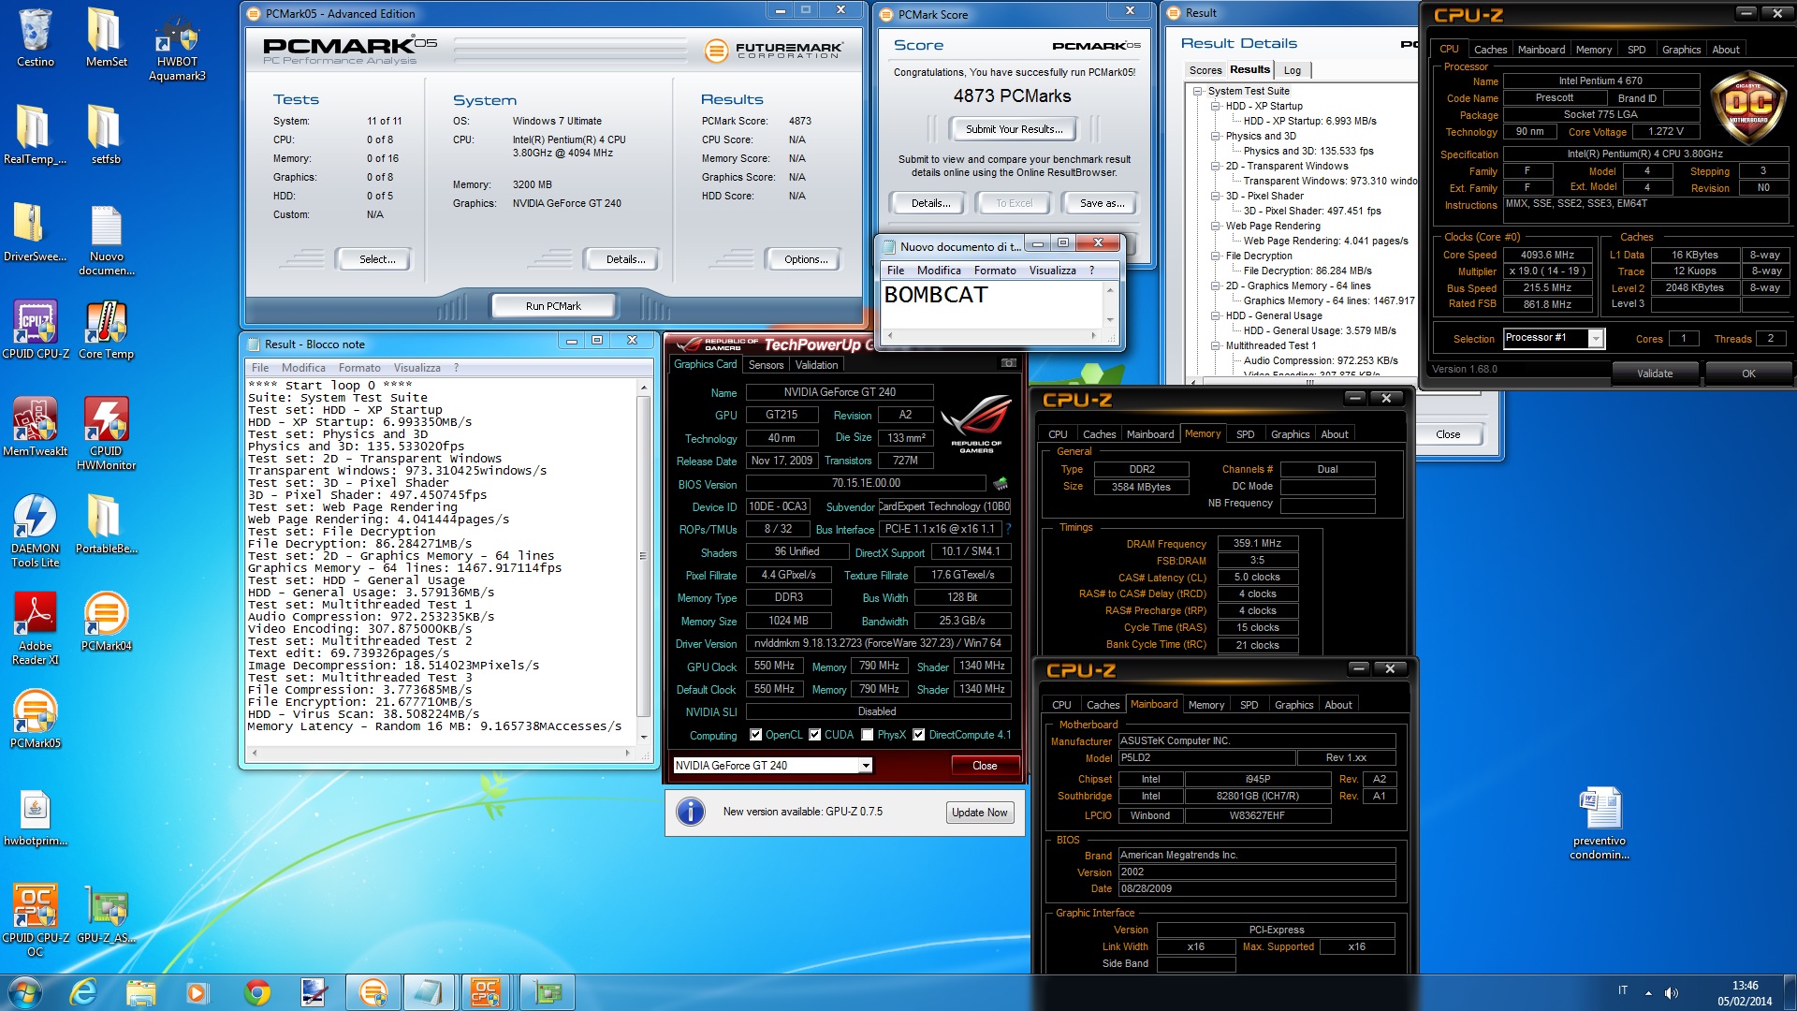Collapse the 3D - Pixel Shader node
Screen dimensions: 1797x1011
(x=1216, y=196)
